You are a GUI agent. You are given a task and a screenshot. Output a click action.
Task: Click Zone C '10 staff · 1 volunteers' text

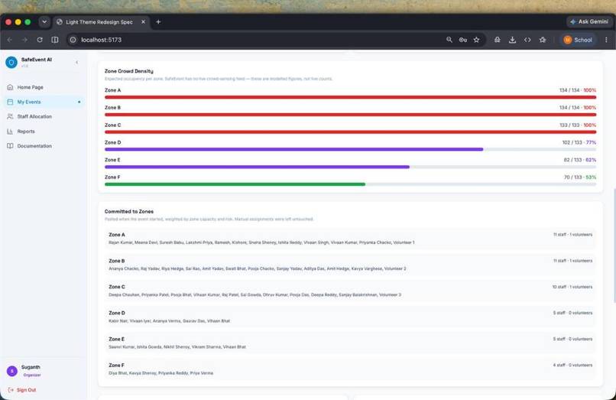572,287
